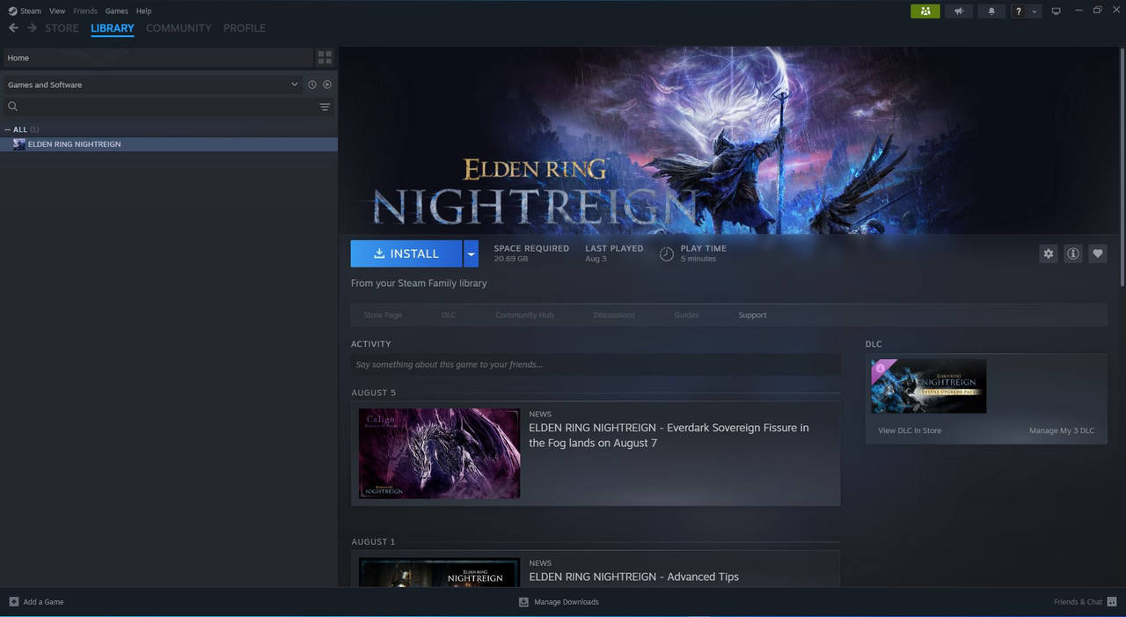The width and height of the screenshot is (1126, 617).
Task: Open the announcements megaphone icon
Action: (x=958, y=11)
